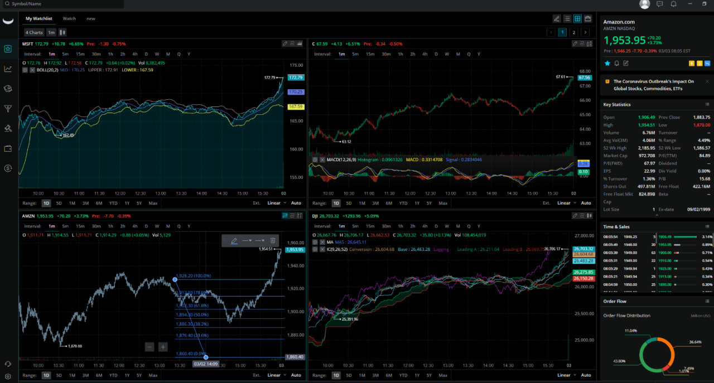Viewport: 714px width, 383px height.
Task: Click the star favorite icon for Amazon.com
Action: coord(607,64)
